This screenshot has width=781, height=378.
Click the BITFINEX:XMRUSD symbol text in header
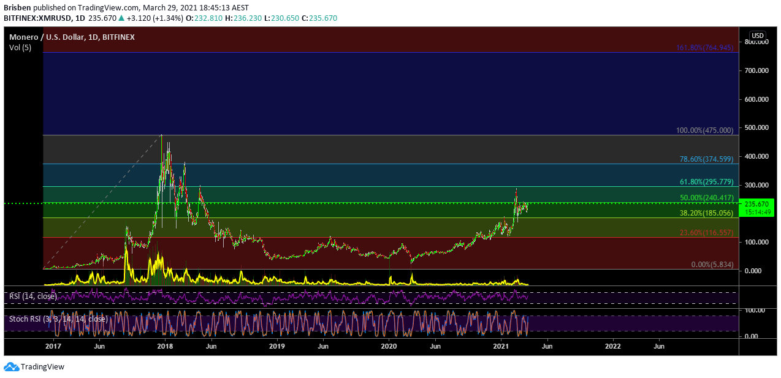click(38, 18)
